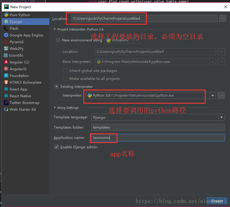The image size is (230, 207).
Task: Click the Python icon in Interpreter combo
Action: tap(90, 95)
